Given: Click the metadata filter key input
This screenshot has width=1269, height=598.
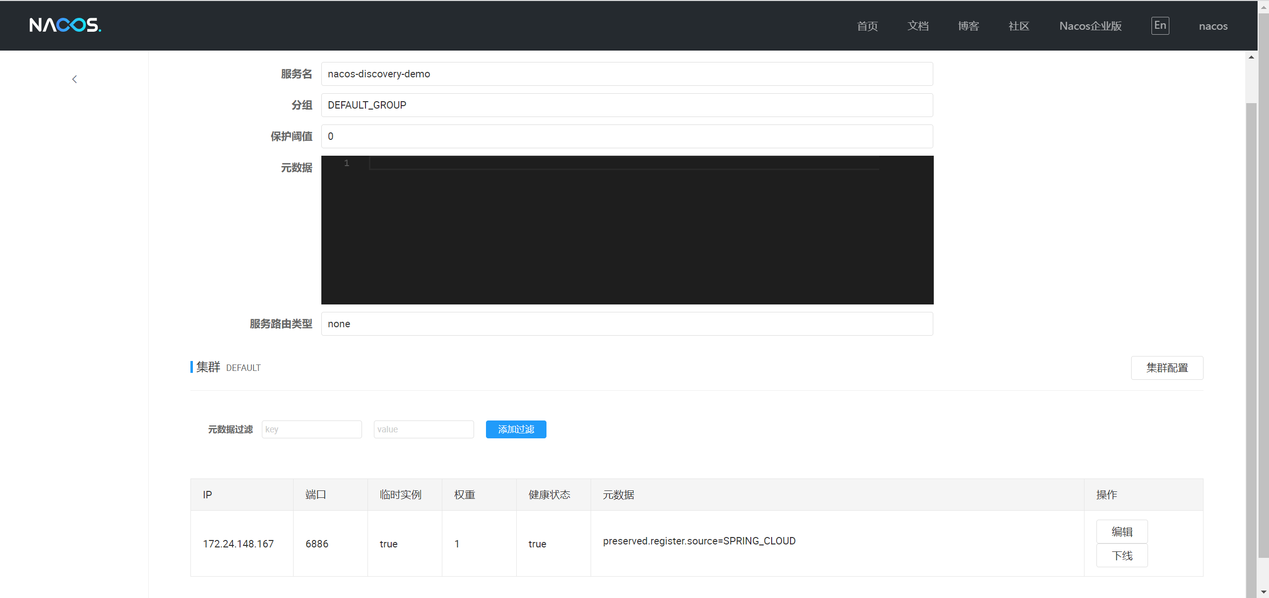Looking at the screenshot, I should pyautogui.click(x=312, y=429).
